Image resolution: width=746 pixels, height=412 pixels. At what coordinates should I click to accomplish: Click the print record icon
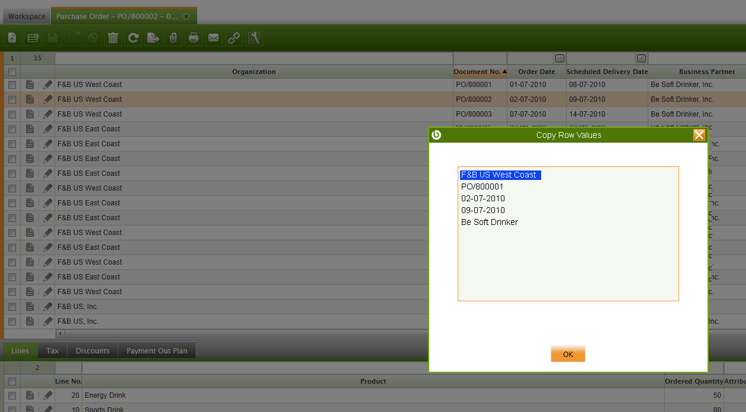[193, 38]
